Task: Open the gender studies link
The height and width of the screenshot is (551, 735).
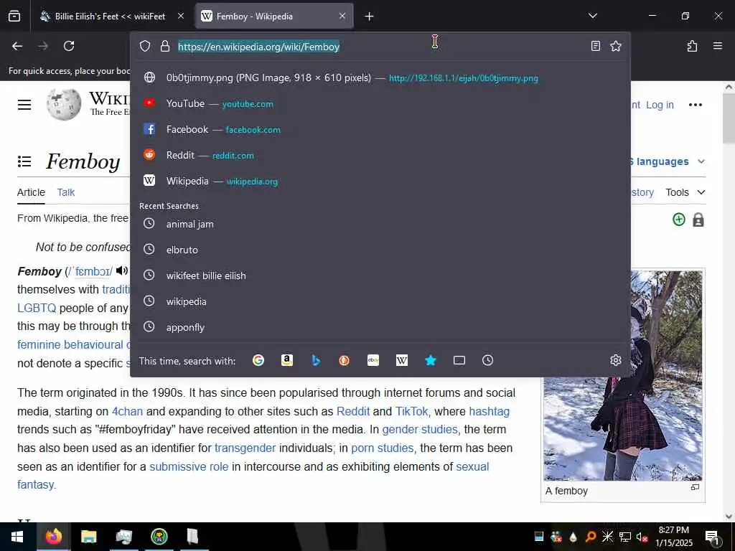Action: 419,429
